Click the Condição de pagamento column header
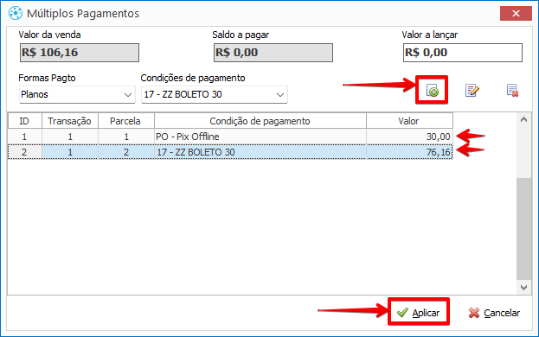The image size is (539, 337). coord(260,121)
